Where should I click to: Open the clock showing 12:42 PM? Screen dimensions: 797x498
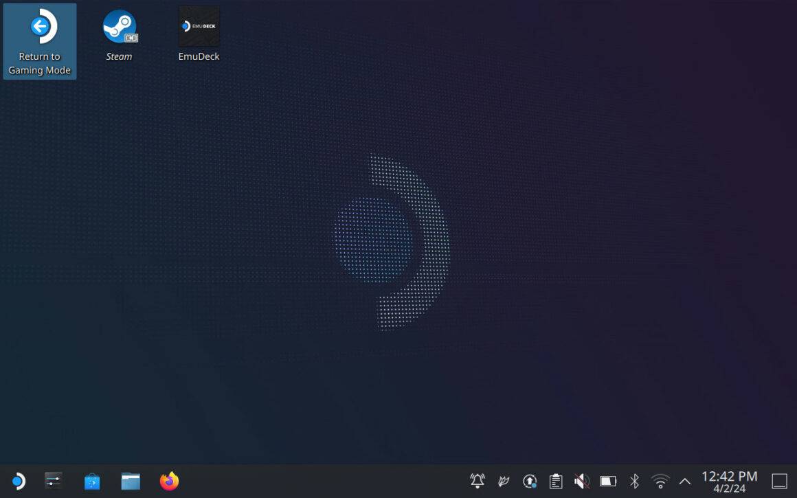(730, 482)
